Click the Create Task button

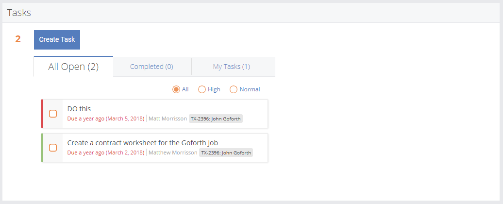57,40
